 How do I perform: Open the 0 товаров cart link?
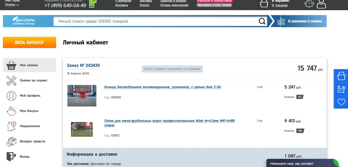280,5
